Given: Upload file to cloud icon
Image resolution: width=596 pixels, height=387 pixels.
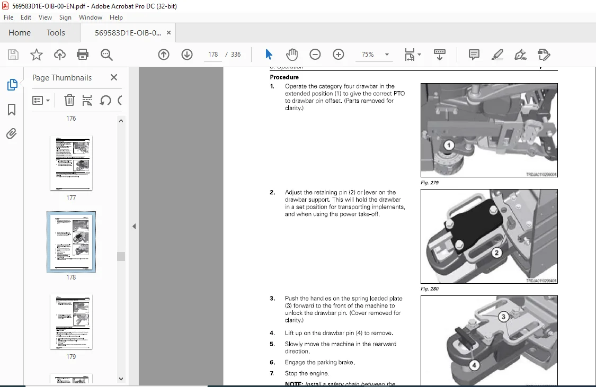Looking at the screenshot, I should (60, 55).
